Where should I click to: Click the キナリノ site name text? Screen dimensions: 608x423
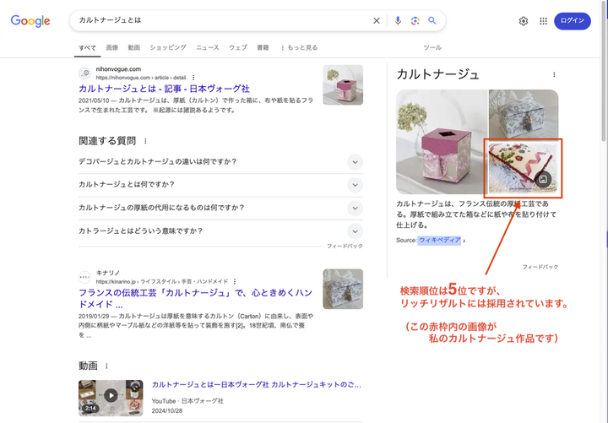(108, 273)
